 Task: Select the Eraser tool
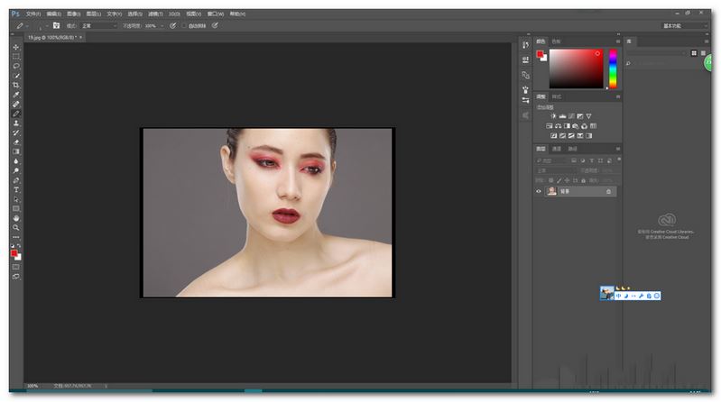pos(15,142)
